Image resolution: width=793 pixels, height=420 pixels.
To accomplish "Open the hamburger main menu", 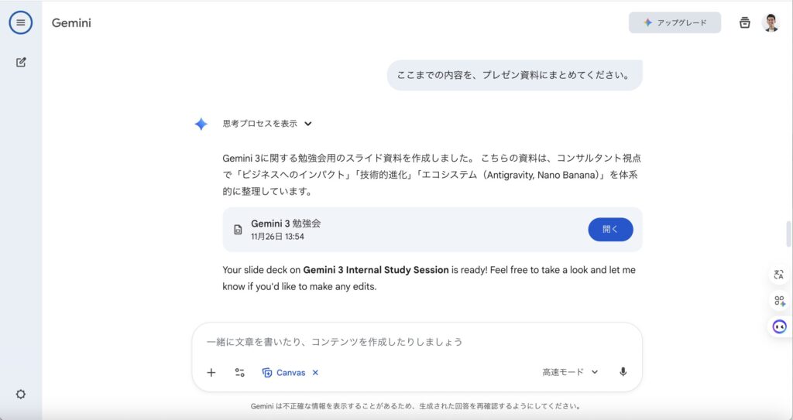I will click(21, 22).
